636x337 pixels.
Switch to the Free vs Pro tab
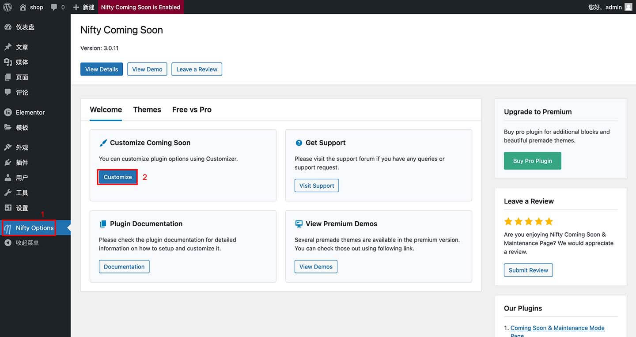192,110
